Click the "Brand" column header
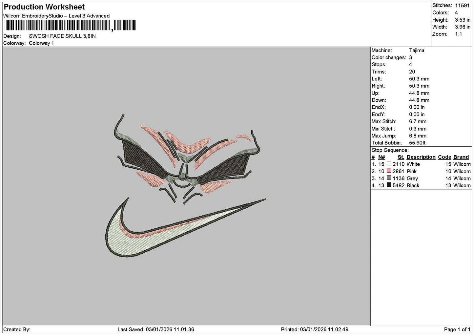 tap(461, 157)
